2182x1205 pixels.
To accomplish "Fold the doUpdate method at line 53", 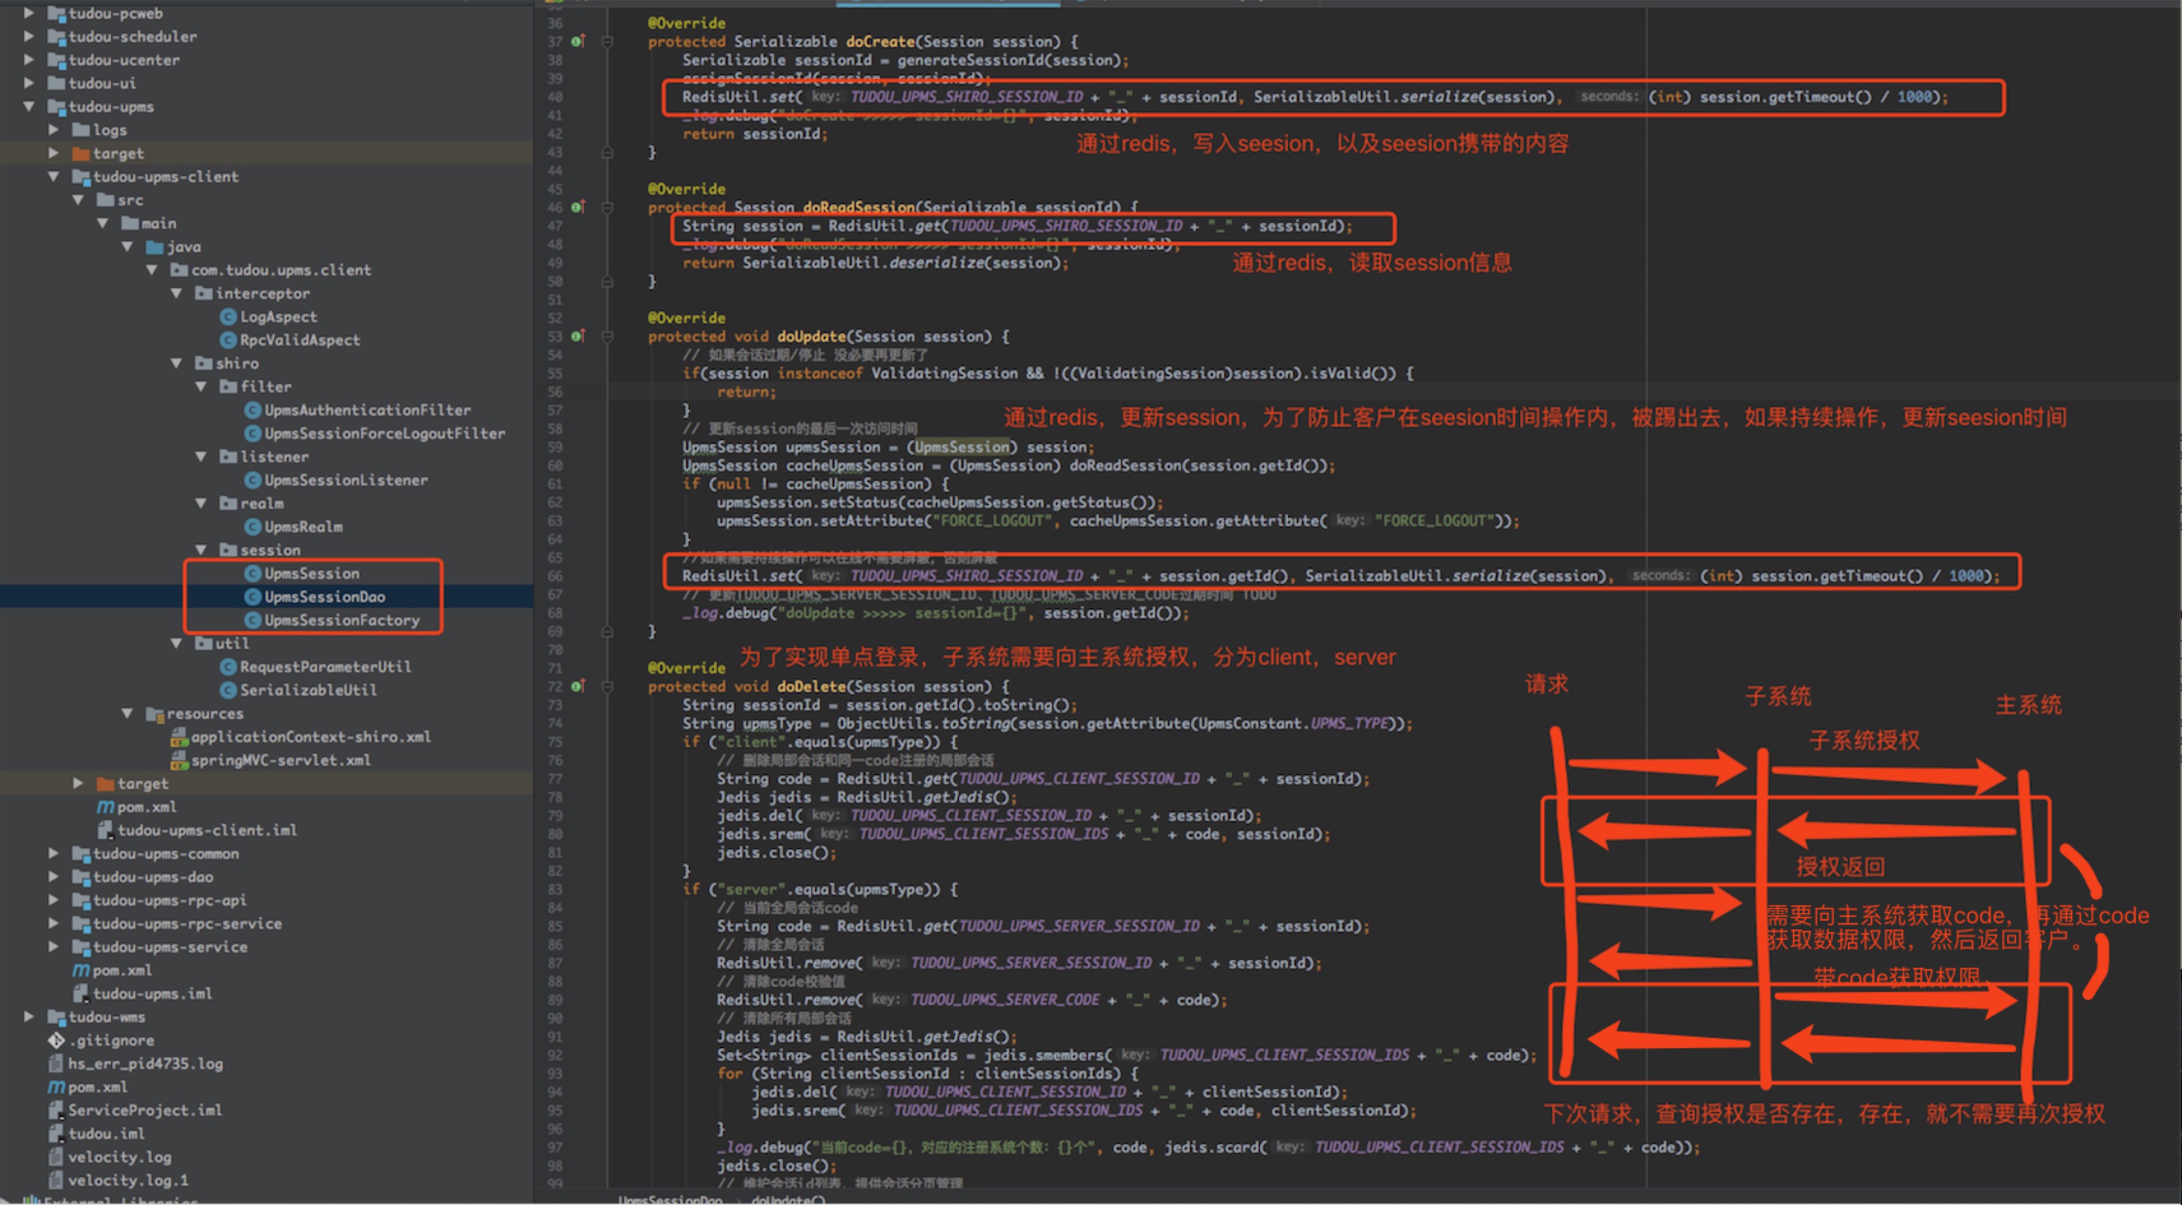I will [607, 336].
